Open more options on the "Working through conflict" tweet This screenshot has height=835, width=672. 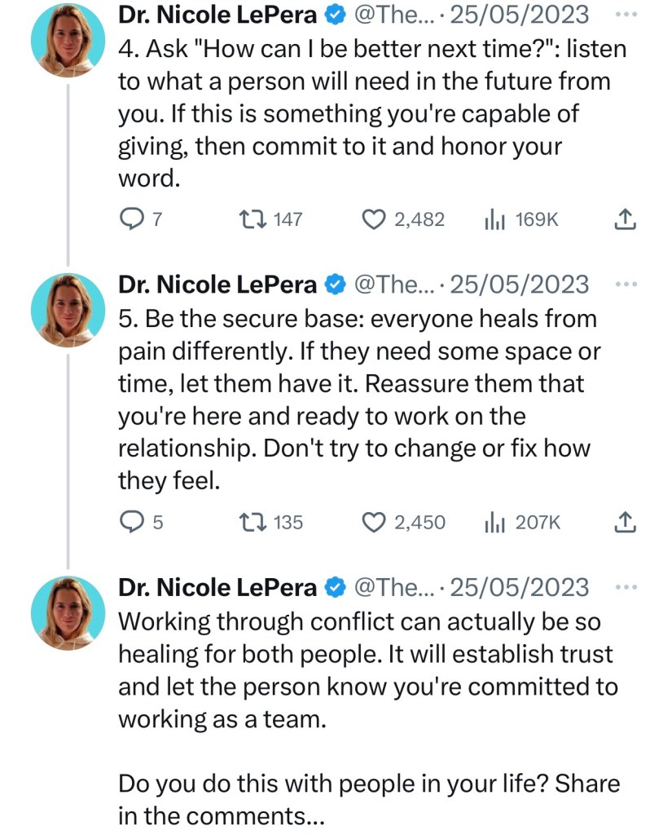point(625,587)
